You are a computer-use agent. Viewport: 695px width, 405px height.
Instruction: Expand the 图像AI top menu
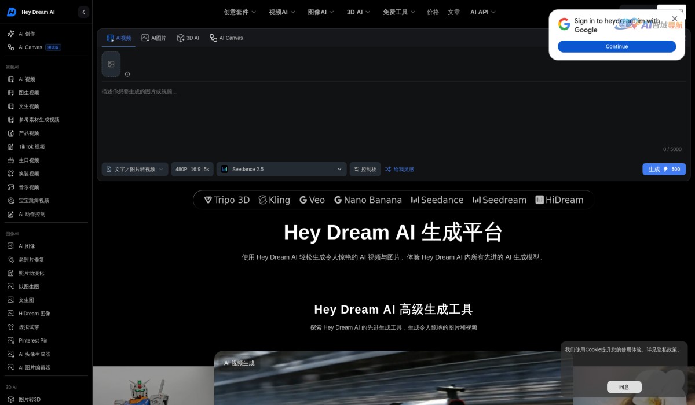pos(321,12)
